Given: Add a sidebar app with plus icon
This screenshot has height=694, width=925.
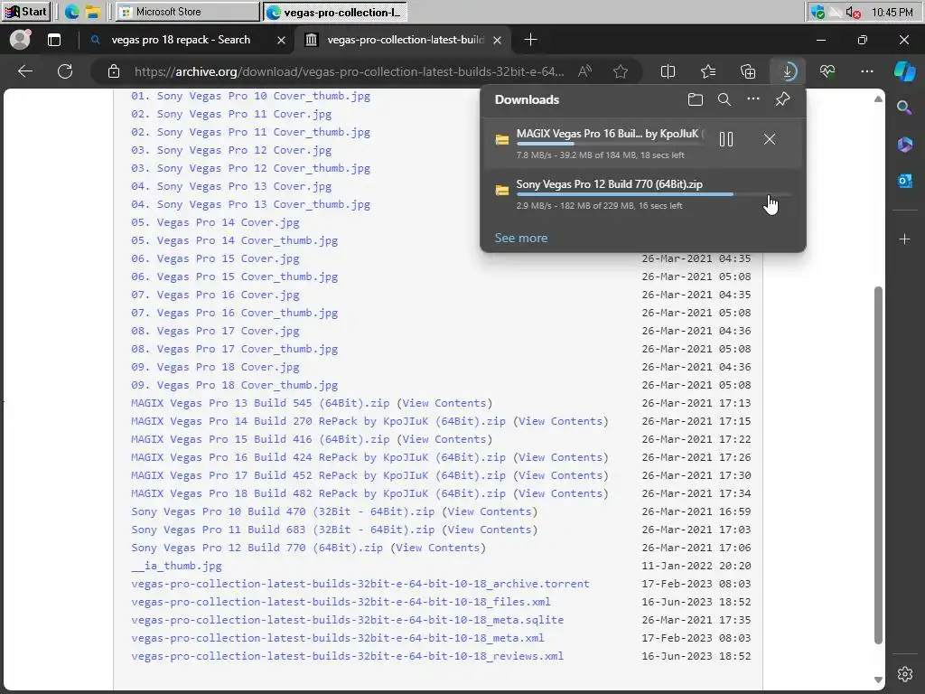Looking at the screenshot, I should pyautogui.click(x=904, y=239).
